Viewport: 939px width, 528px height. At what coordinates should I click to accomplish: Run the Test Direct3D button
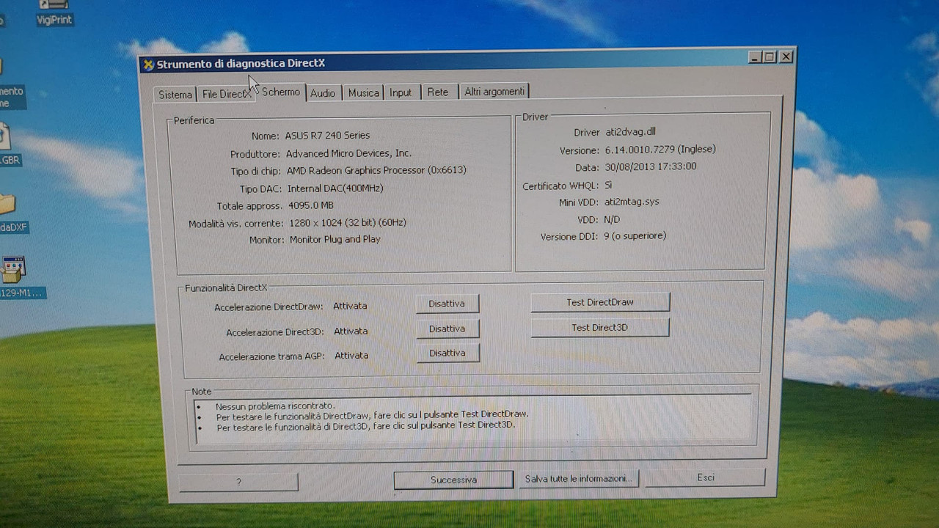click(x=600, y=328)
